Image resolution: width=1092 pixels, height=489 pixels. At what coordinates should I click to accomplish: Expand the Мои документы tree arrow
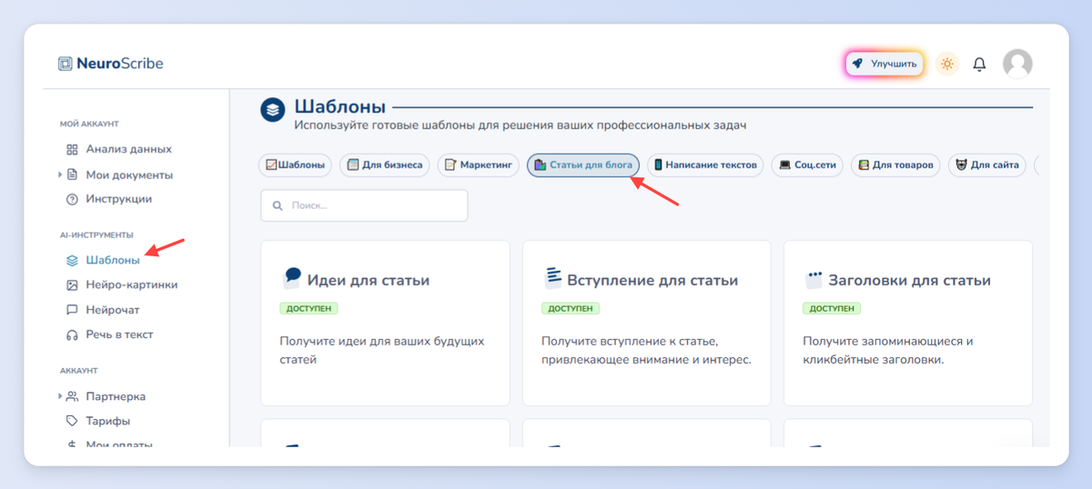click(61, 175)
